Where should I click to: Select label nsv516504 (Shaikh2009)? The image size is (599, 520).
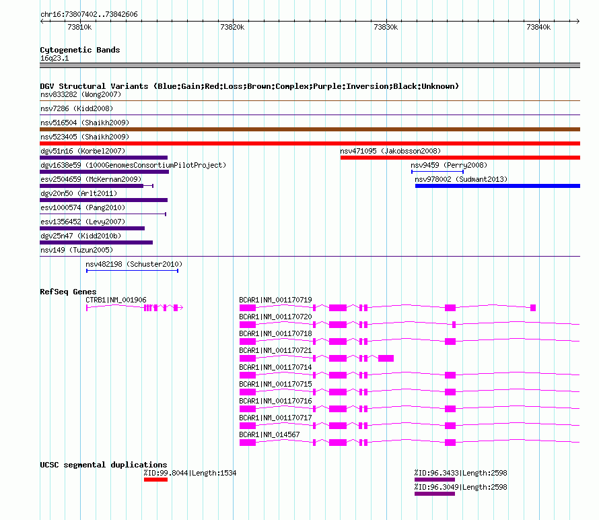pos(85,123)
